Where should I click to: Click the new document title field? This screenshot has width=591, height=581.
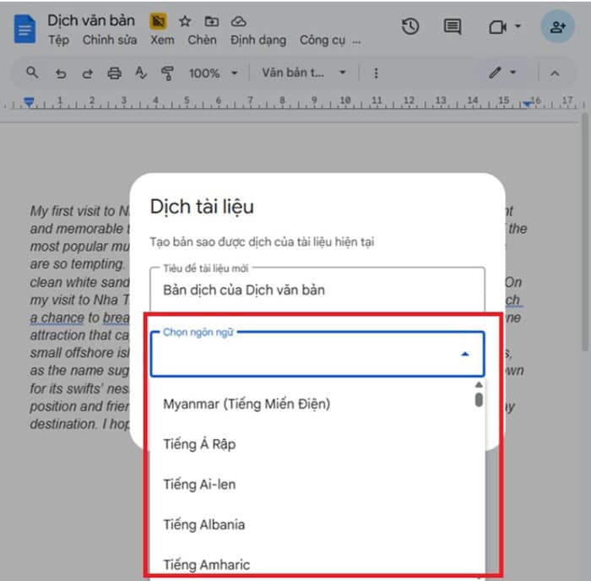(317, 290)
